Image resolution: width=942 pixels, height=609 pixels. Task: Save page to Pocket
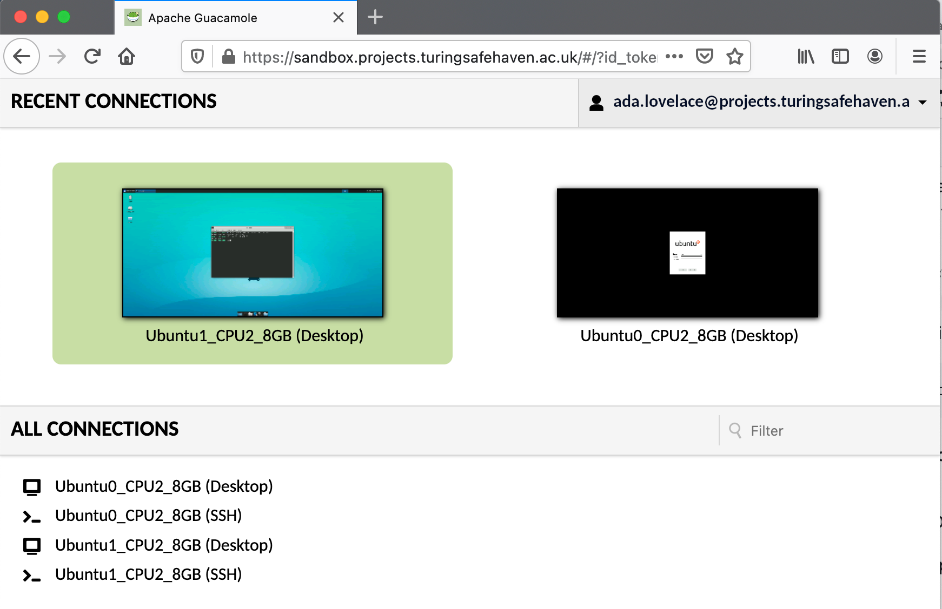(x=705, y=56)
